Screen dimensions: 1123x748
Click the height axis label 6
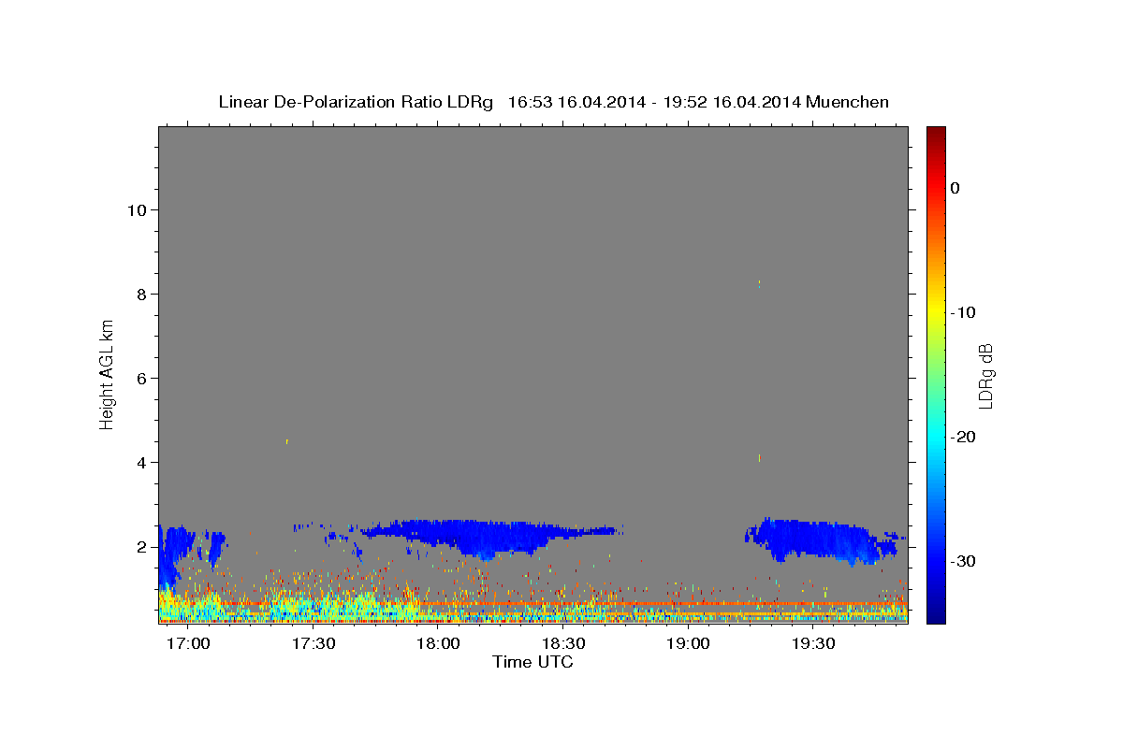pyautogui.click(x=139, y=379)
